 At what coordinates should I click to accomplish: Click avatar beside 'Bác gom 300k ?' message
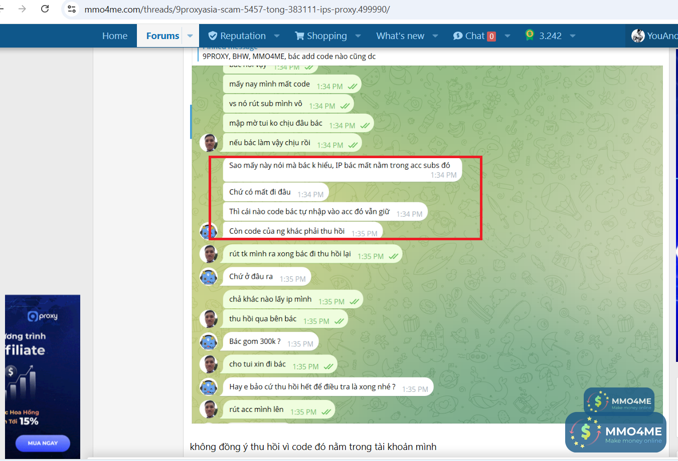point(209,341)
